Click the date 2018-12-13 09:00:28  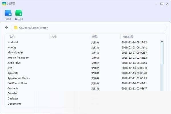pyautogui.click(x=134, y=73)
